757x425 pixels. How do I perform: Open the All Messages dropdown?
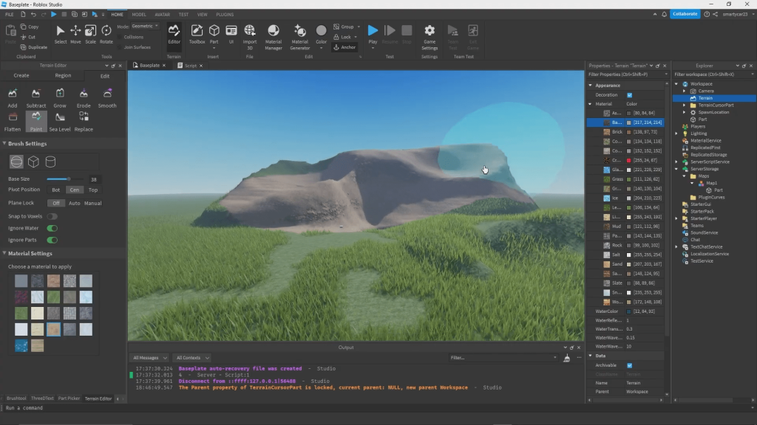tap(149, 358)
